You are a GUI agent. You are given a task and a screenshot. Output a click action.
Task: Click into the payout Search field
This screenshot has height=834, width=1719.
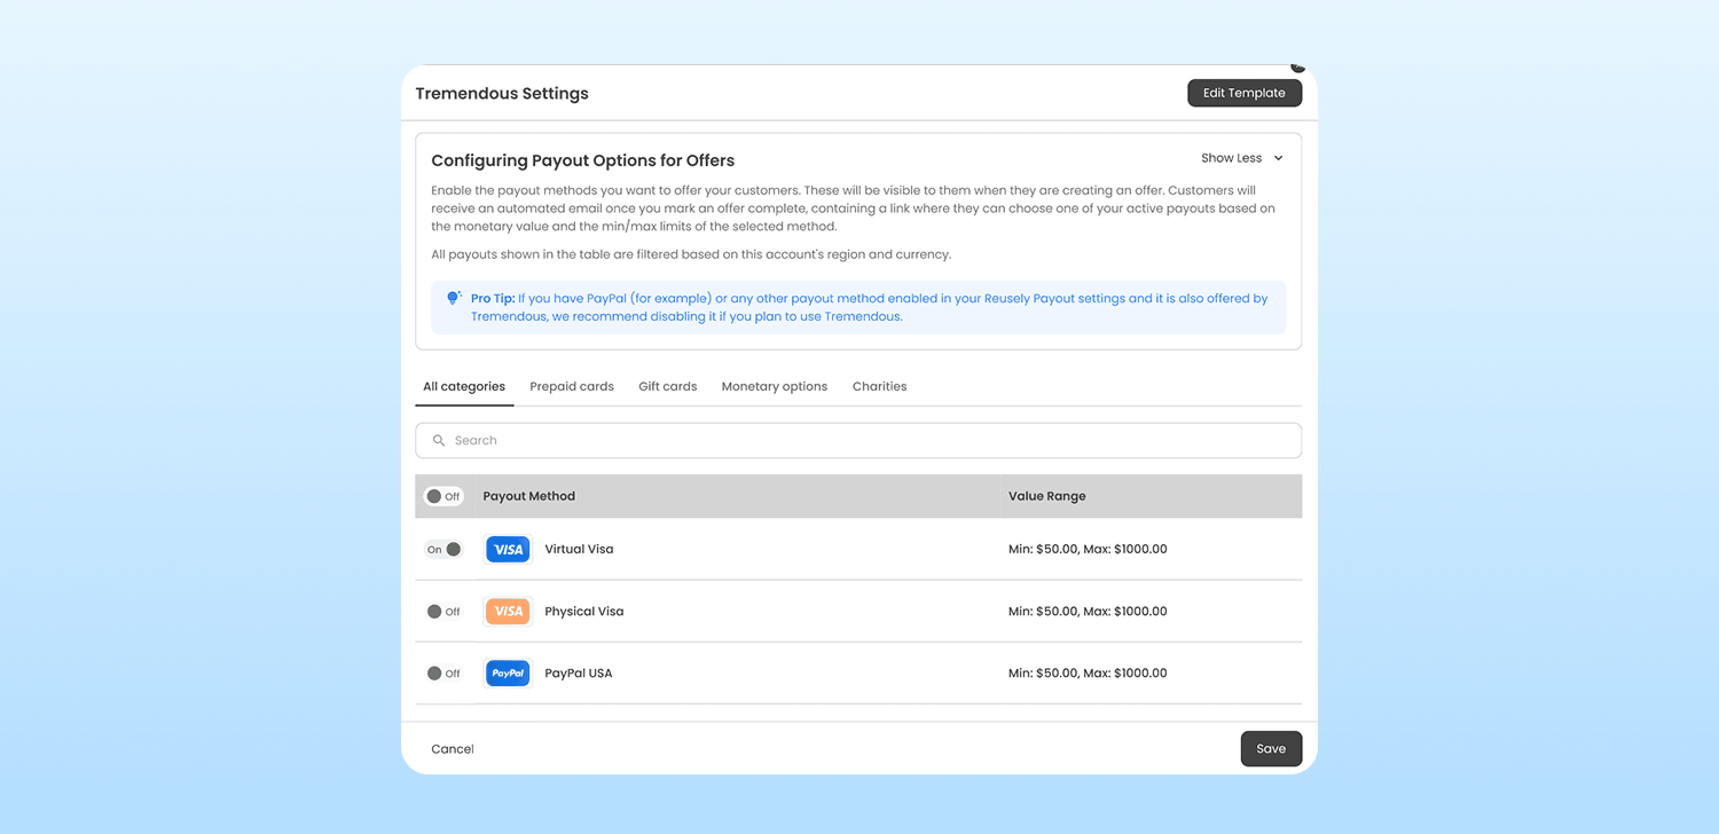(868, 440)
